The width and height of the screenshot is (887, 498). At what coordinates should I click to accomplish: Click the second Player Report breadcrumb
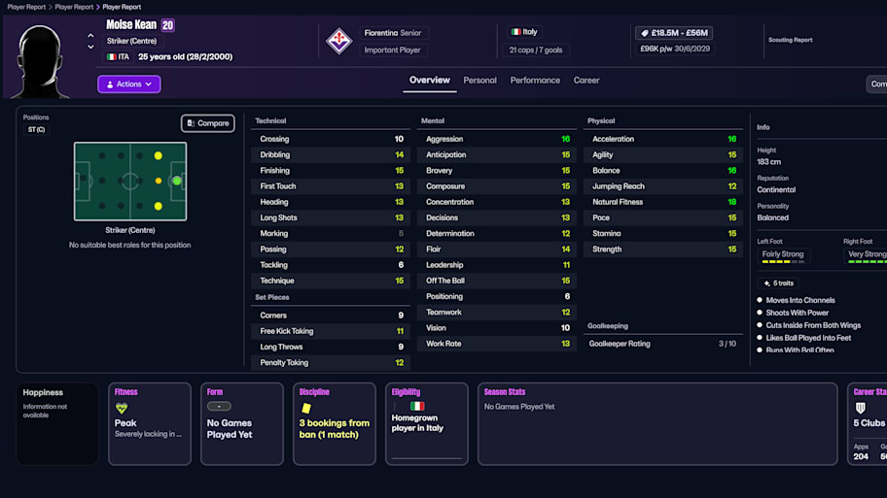(x=74, y=7)
